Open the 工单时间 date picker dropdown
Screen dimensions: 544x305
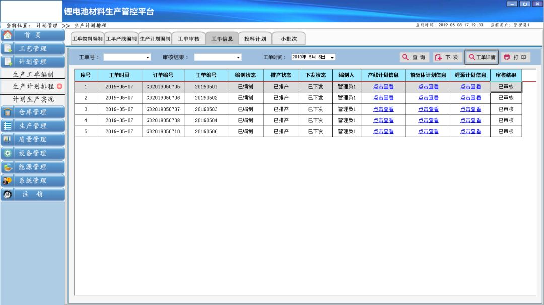click(332, 57)
